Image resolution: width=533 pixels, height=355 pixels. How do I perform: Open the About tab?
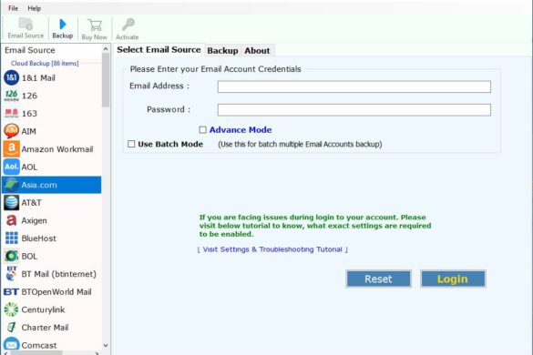257,51
